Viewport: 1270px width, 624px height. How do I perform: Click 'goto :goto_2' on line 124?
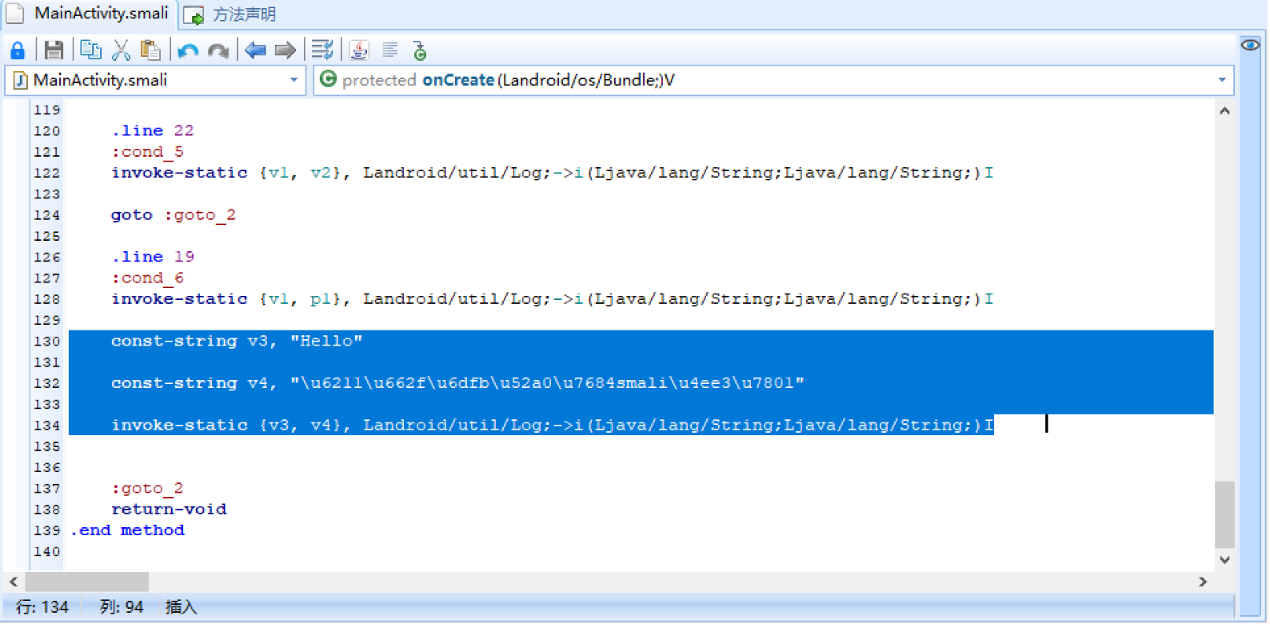pos(174,215)
